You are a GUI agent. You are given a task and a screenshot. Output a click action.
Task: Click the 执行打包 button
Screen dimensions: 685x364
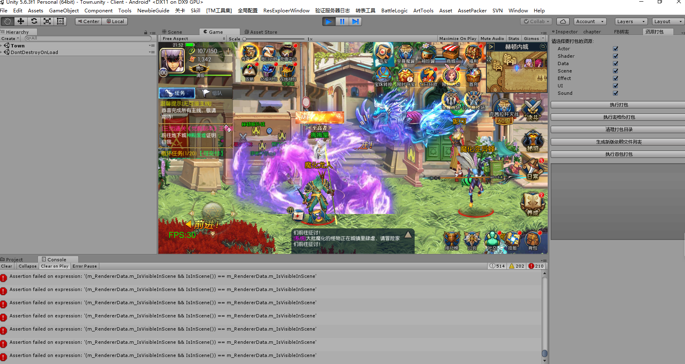[x=618, y=105]
